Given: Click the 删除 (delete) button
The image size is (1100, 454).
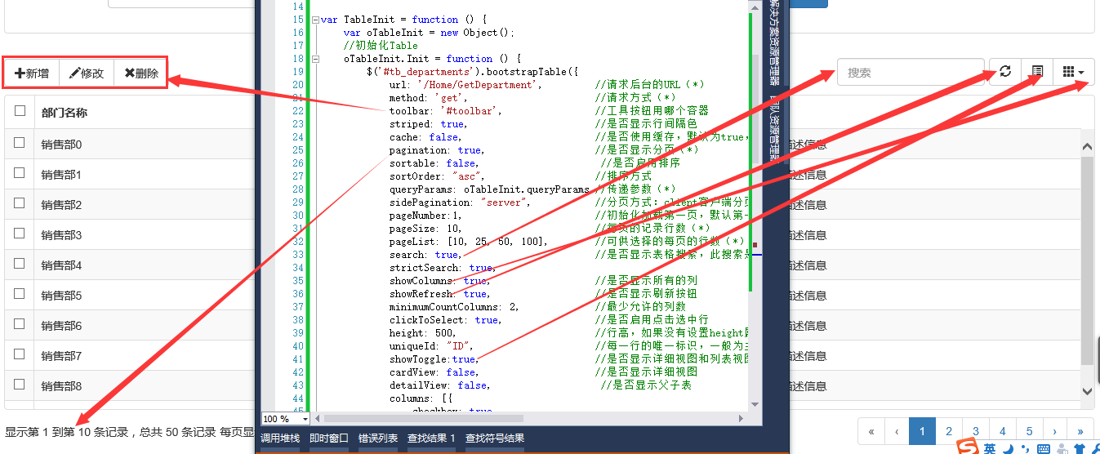Looking at the screenshot, I should pos(141,73).
